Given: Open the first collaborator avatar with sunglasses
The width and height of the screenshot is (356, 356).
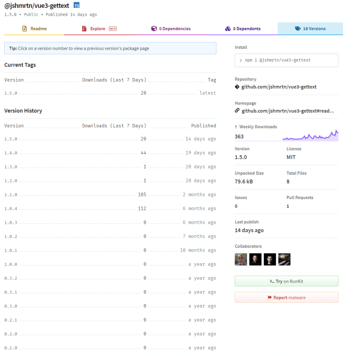Looking at the screenshot, I should (241, 259).
